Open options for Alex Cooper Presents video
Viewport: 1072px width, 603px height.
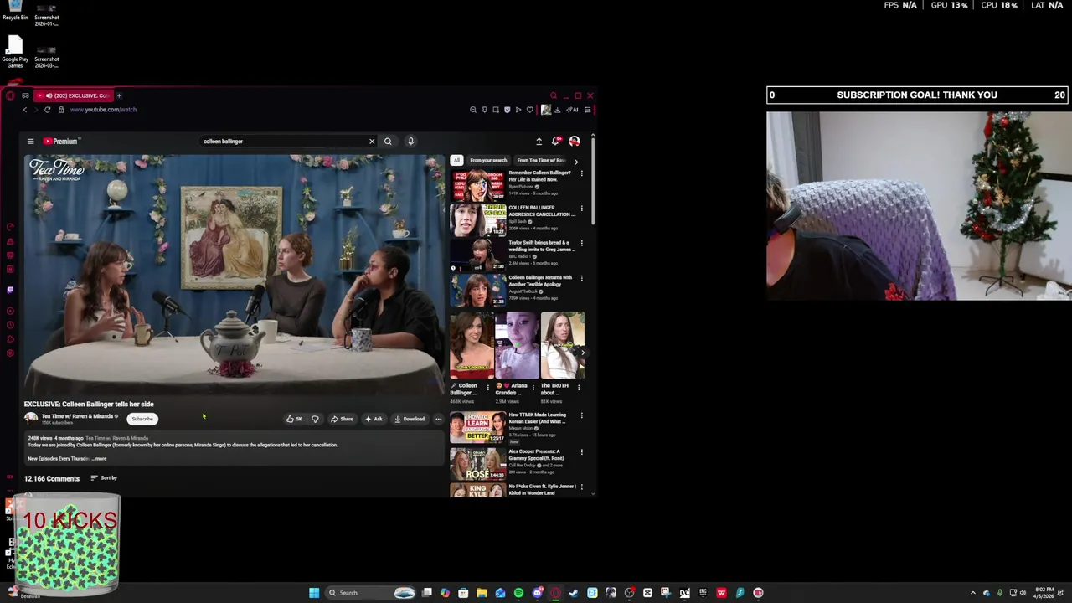point(581,452)
